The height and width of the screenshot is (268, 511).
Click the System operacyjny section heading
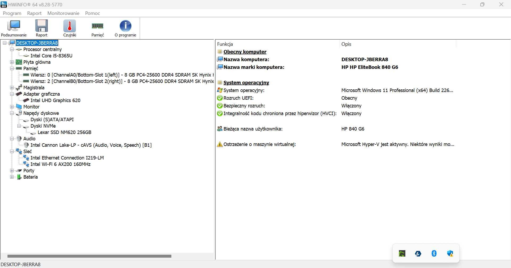tap(246, 82)
